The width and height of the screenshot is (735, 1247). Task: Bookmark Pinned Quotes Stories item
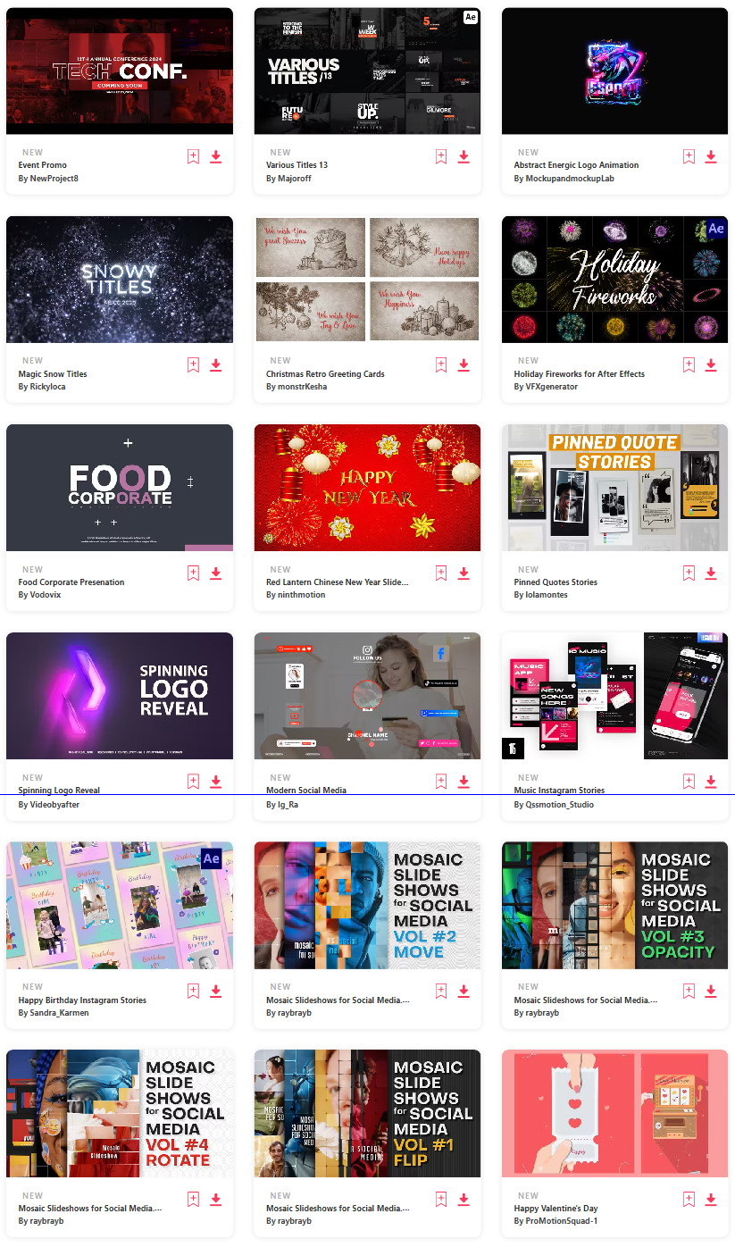coord(689,573)
